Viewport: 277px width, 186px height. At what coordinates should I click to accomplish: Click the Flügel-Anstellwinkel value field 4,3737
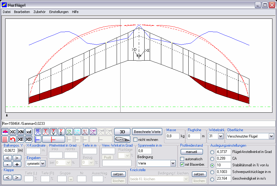(x=224, y=152)
